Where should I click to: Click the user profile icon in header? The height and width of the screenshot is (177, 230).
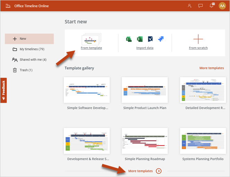(189, 6)
